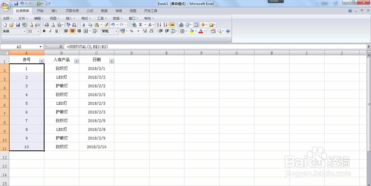Open the font size dropdown showing 11
Viewport: 371px width, 186px height.
[38, 31]
